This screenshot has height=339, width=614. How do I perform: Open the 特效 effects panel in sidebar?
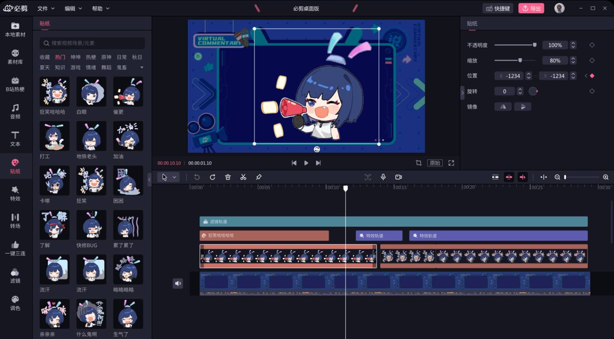coord(15,193)
